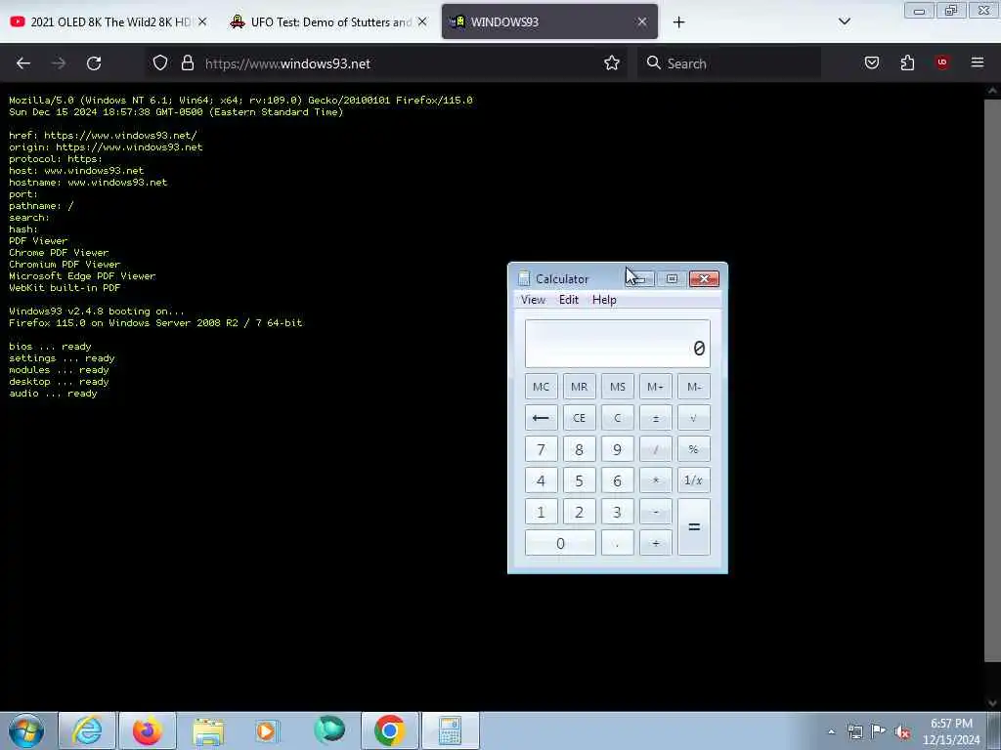Click the backspace arrow calculator key

click(x=541, y=418)
